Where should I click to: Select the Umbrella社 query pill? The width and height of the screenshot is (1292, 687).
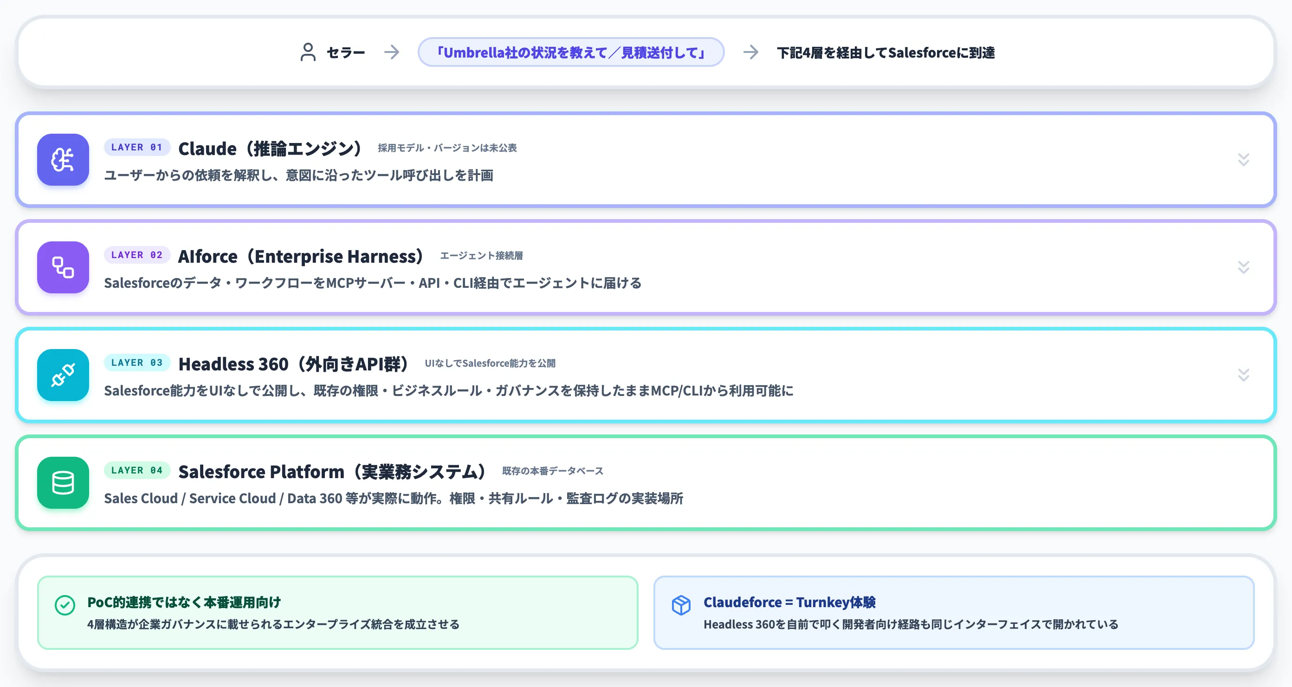pyautogui.click(x=571, y=52)
